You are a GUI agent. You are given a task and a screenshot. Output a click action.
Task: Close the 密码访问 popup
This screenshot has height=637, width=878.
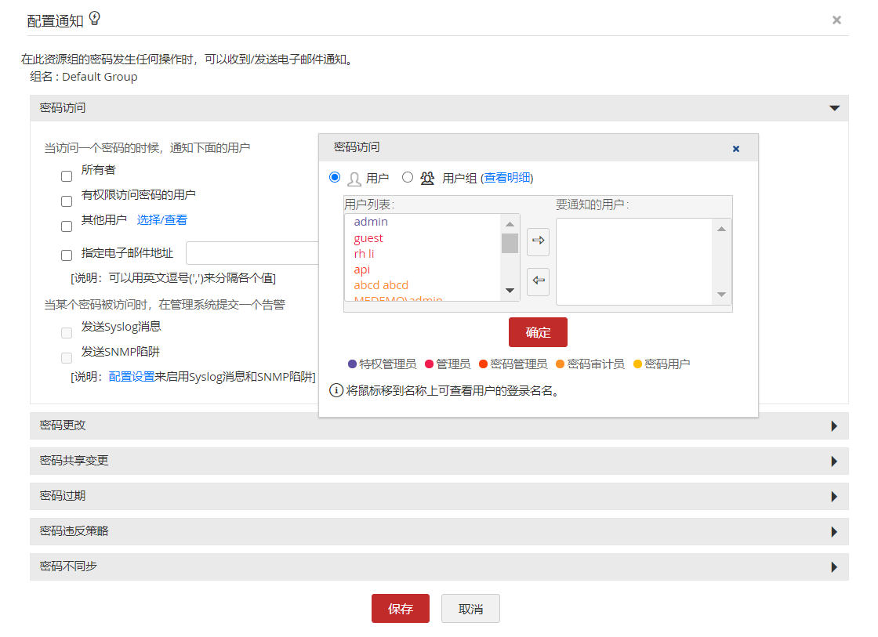tap(736, 148)
